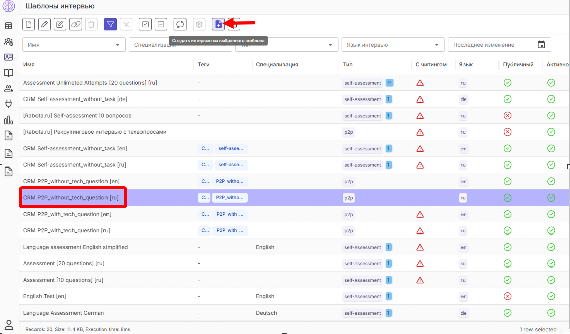Screen dimensions: 570x334
Task: Click the select all checkmark toolbar button
Action: (x=145, y=24)
